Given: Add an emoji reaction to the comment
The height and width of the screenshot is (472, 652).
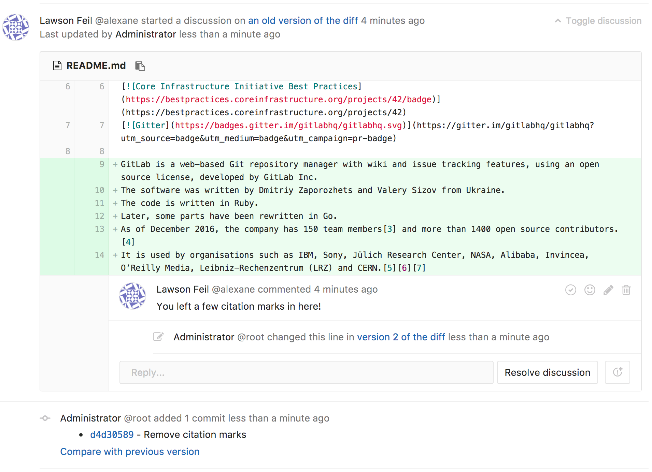Looking at the screenshot, I should [x=590, y=290].
